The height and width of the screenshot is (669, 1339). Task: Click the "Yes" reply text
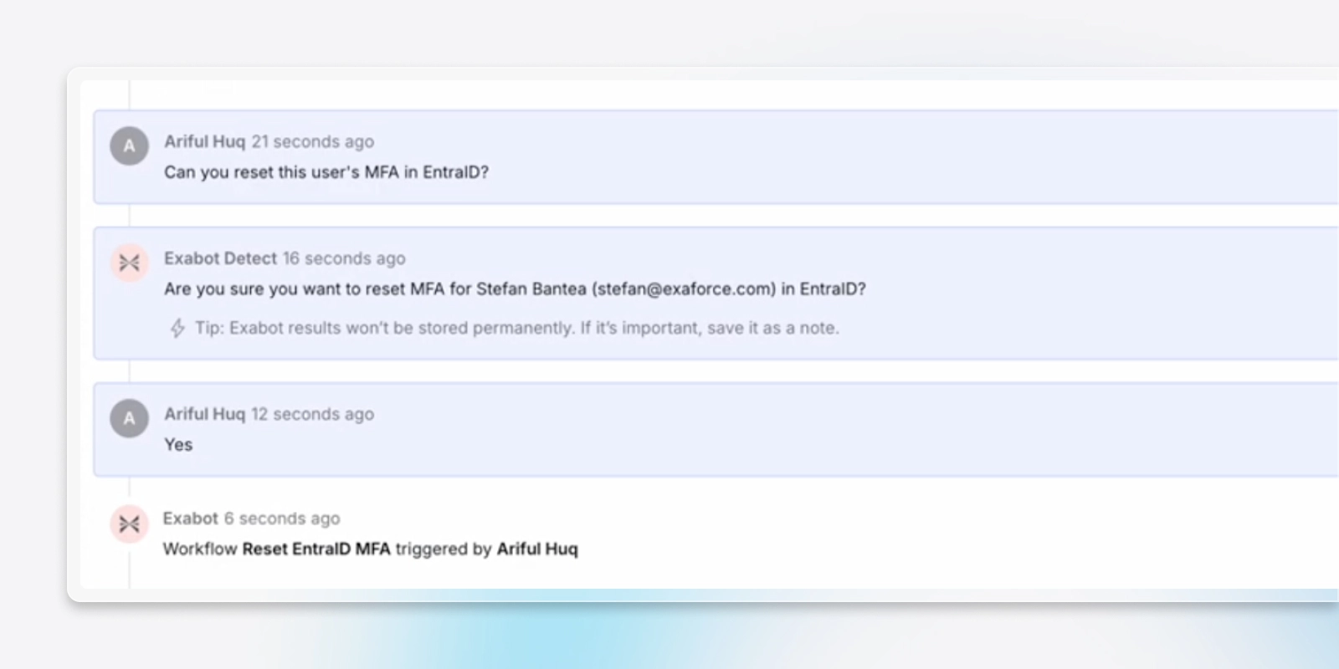(178, 445)
